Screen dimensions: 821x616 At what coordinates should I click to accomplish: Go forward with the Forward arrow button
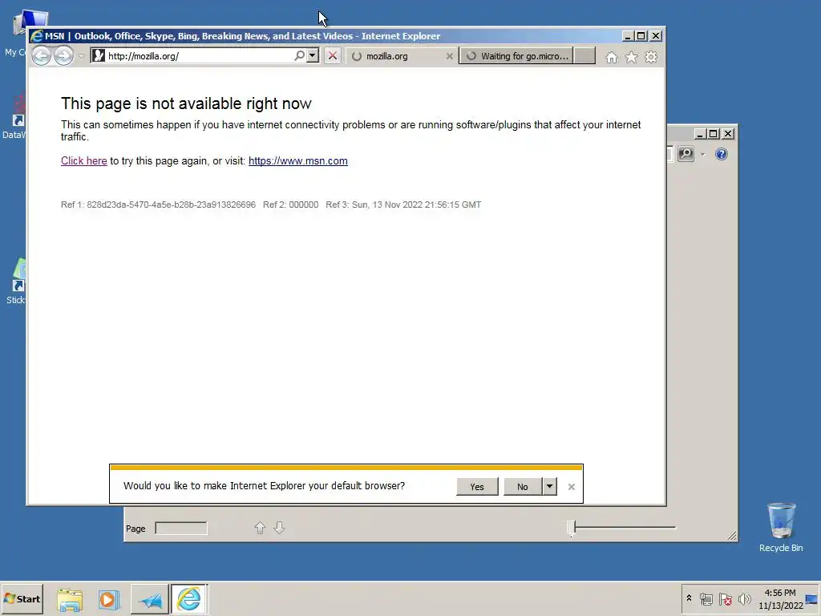tap(64, 55)
